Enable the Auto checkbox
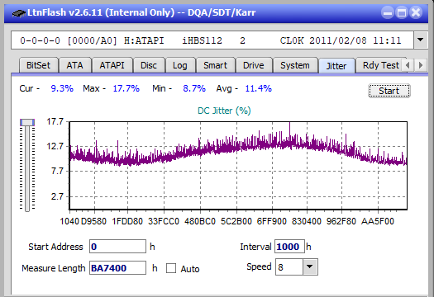Screen dimensions: 434x297 pos(171,268)
